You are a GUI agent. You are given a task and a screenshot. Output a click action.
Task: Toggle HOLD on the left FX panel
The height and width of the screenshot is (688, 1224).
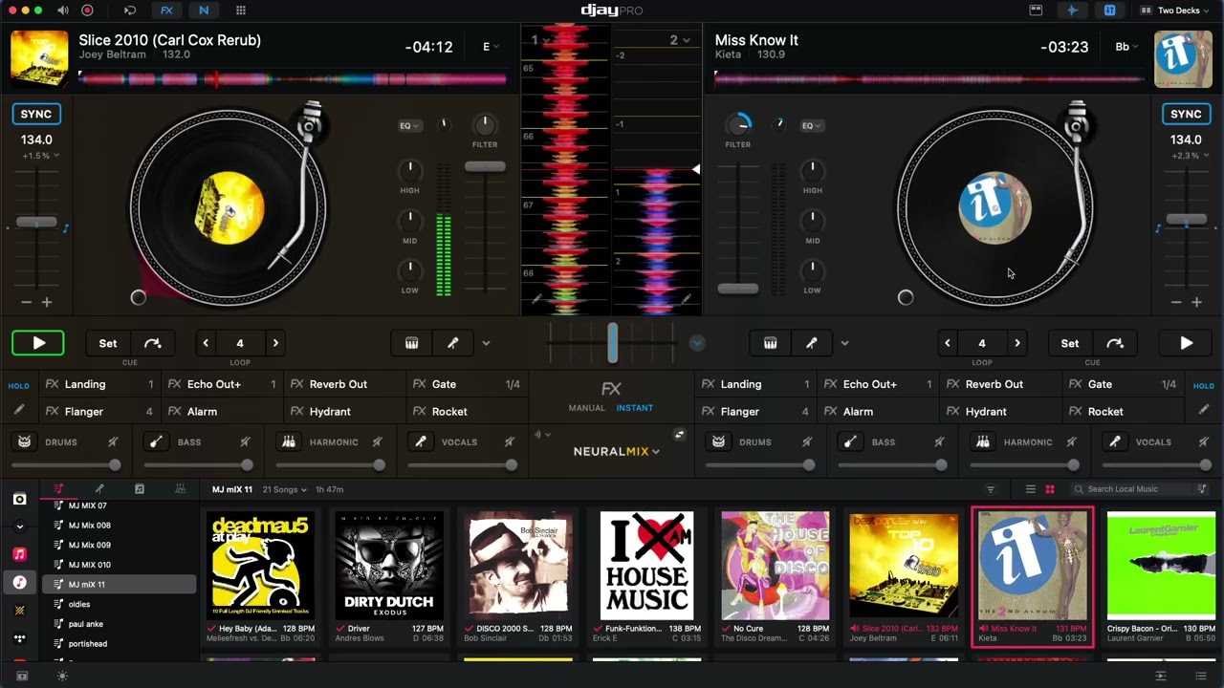point(19,386)
